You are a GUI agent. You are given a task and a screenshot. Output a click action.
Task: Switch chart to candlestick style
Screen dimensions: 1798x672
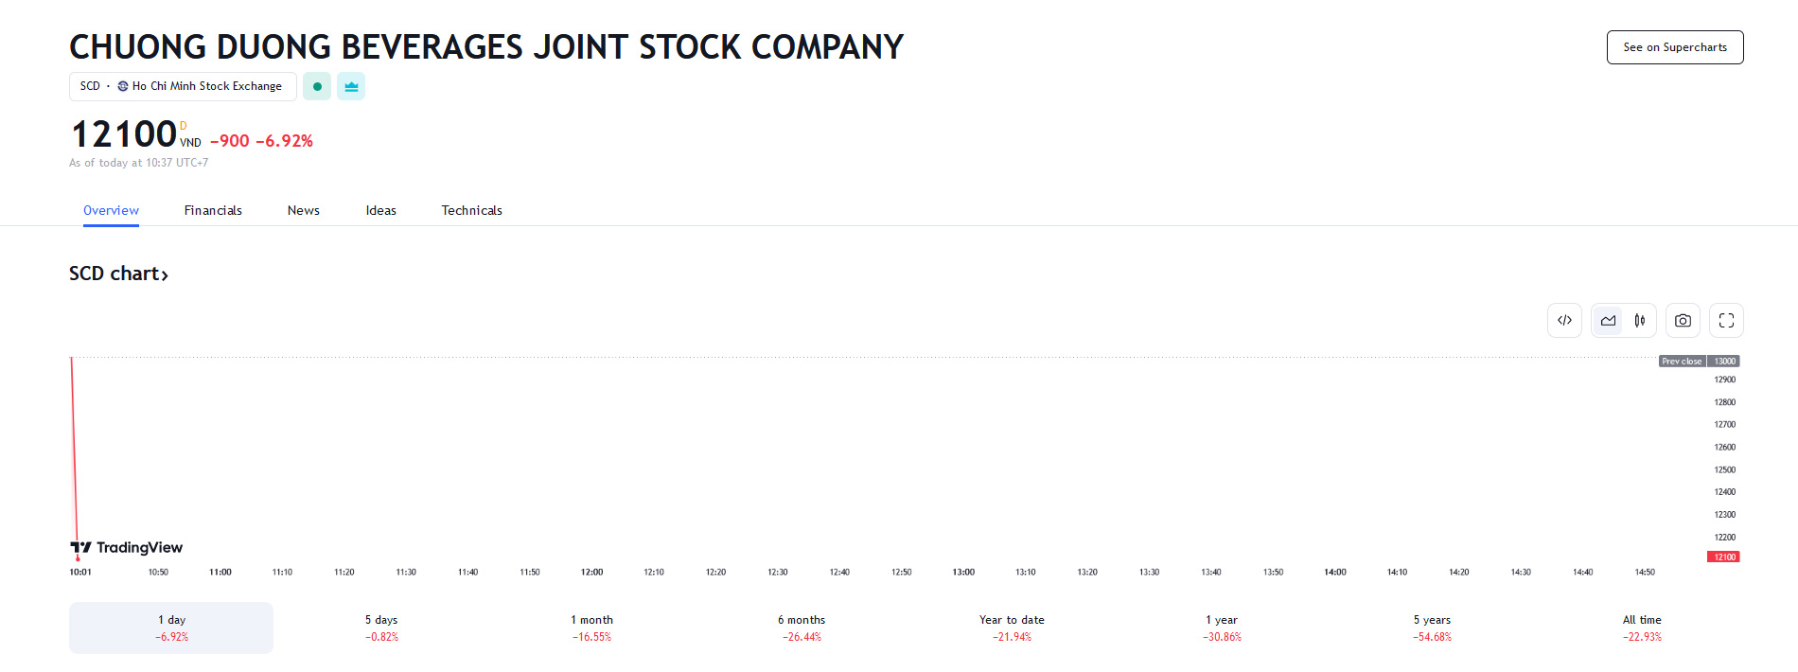(1640, 321)
